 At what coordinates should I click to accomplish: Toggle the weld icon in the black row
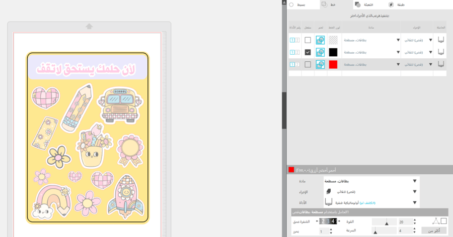point(320,52)
